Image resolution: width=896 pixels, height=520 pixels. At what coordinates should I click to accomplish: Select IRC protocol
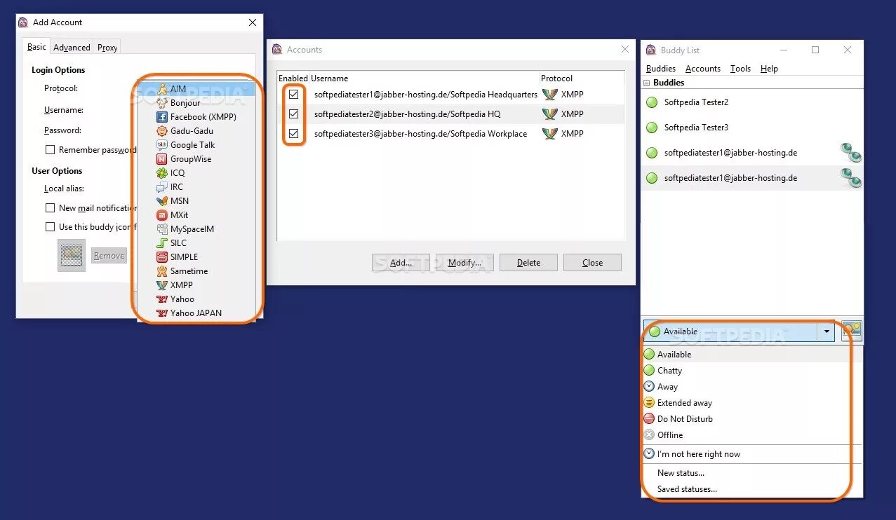click(x=196, y=187)
